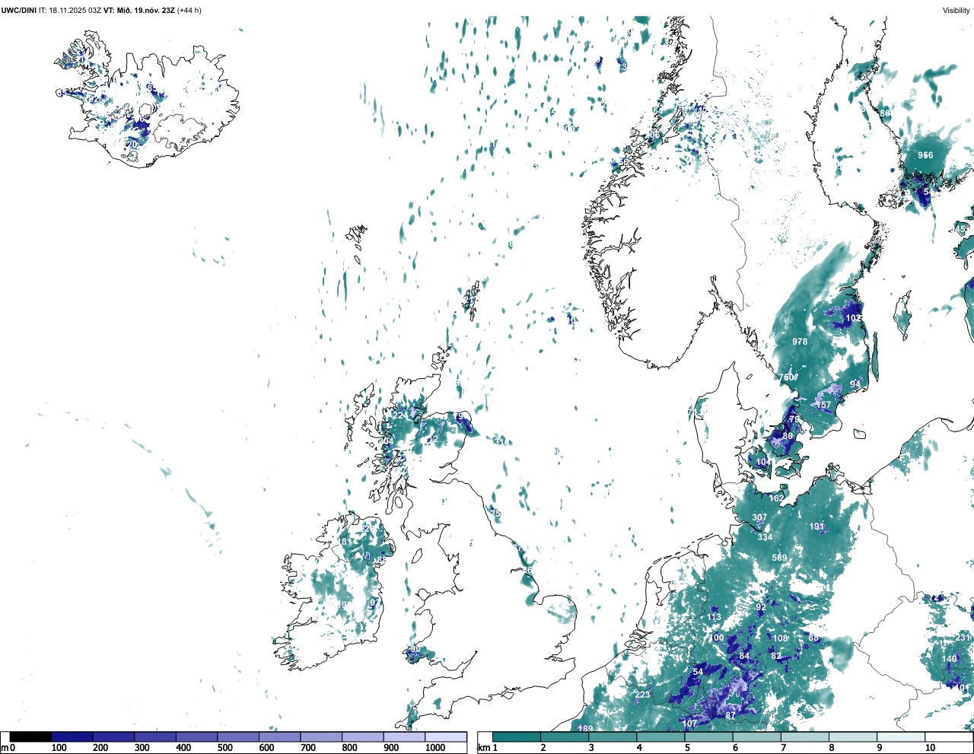Click the 'UWC/DINI' header text

click(19, 11)
